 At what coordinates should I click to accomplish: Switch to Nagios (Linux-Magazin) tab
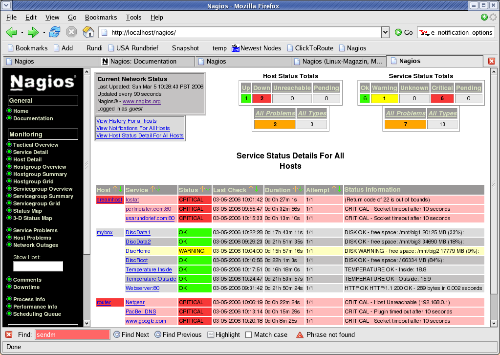coord(338,61)
